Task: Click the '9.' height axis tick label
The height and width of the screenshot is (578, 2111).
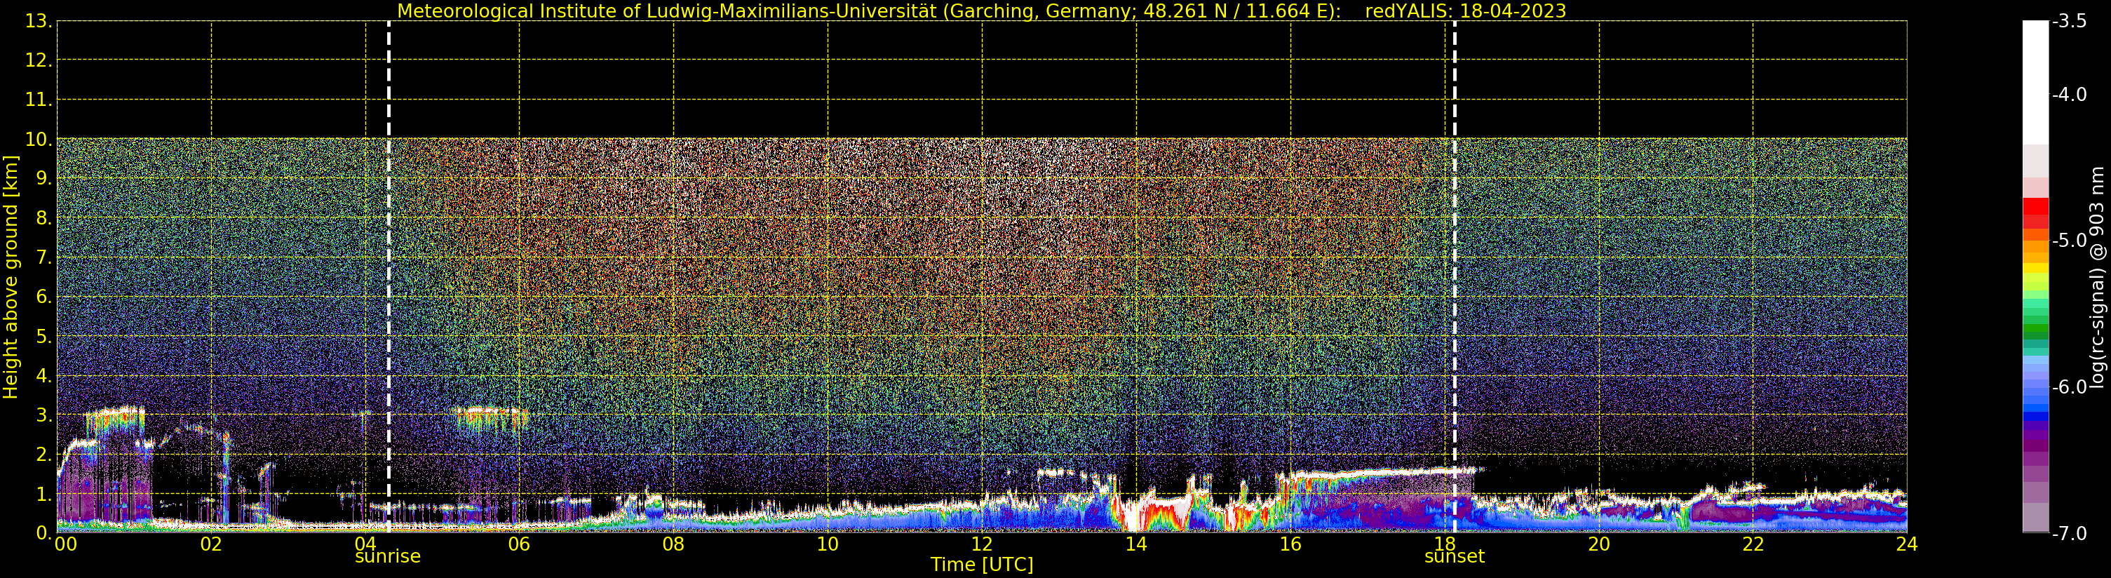Action: (x=44, y=179)
